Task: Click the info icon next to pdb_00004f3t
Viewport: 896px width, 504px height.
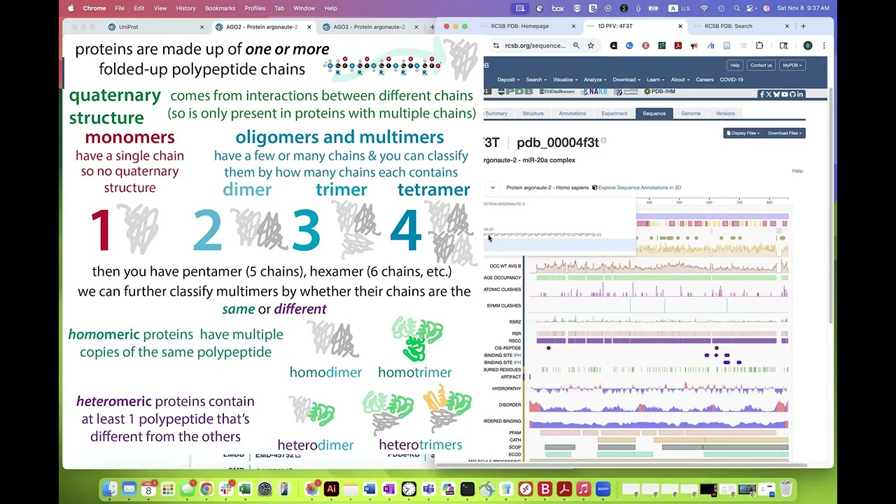Action: (x=603, y=141)
